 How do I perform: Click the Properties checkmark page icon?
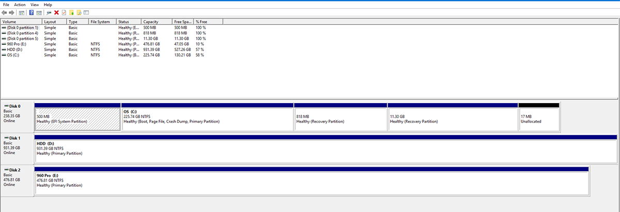[x=64, y=12]
